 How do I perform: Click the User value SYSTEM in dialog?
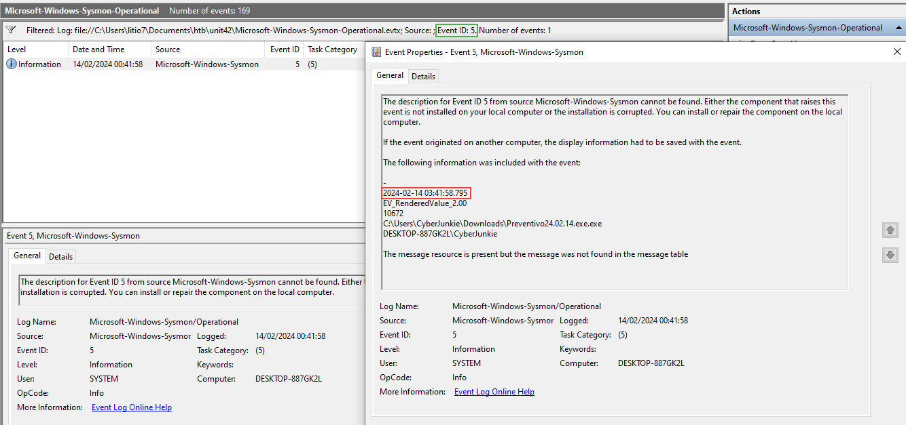[467, 363]
